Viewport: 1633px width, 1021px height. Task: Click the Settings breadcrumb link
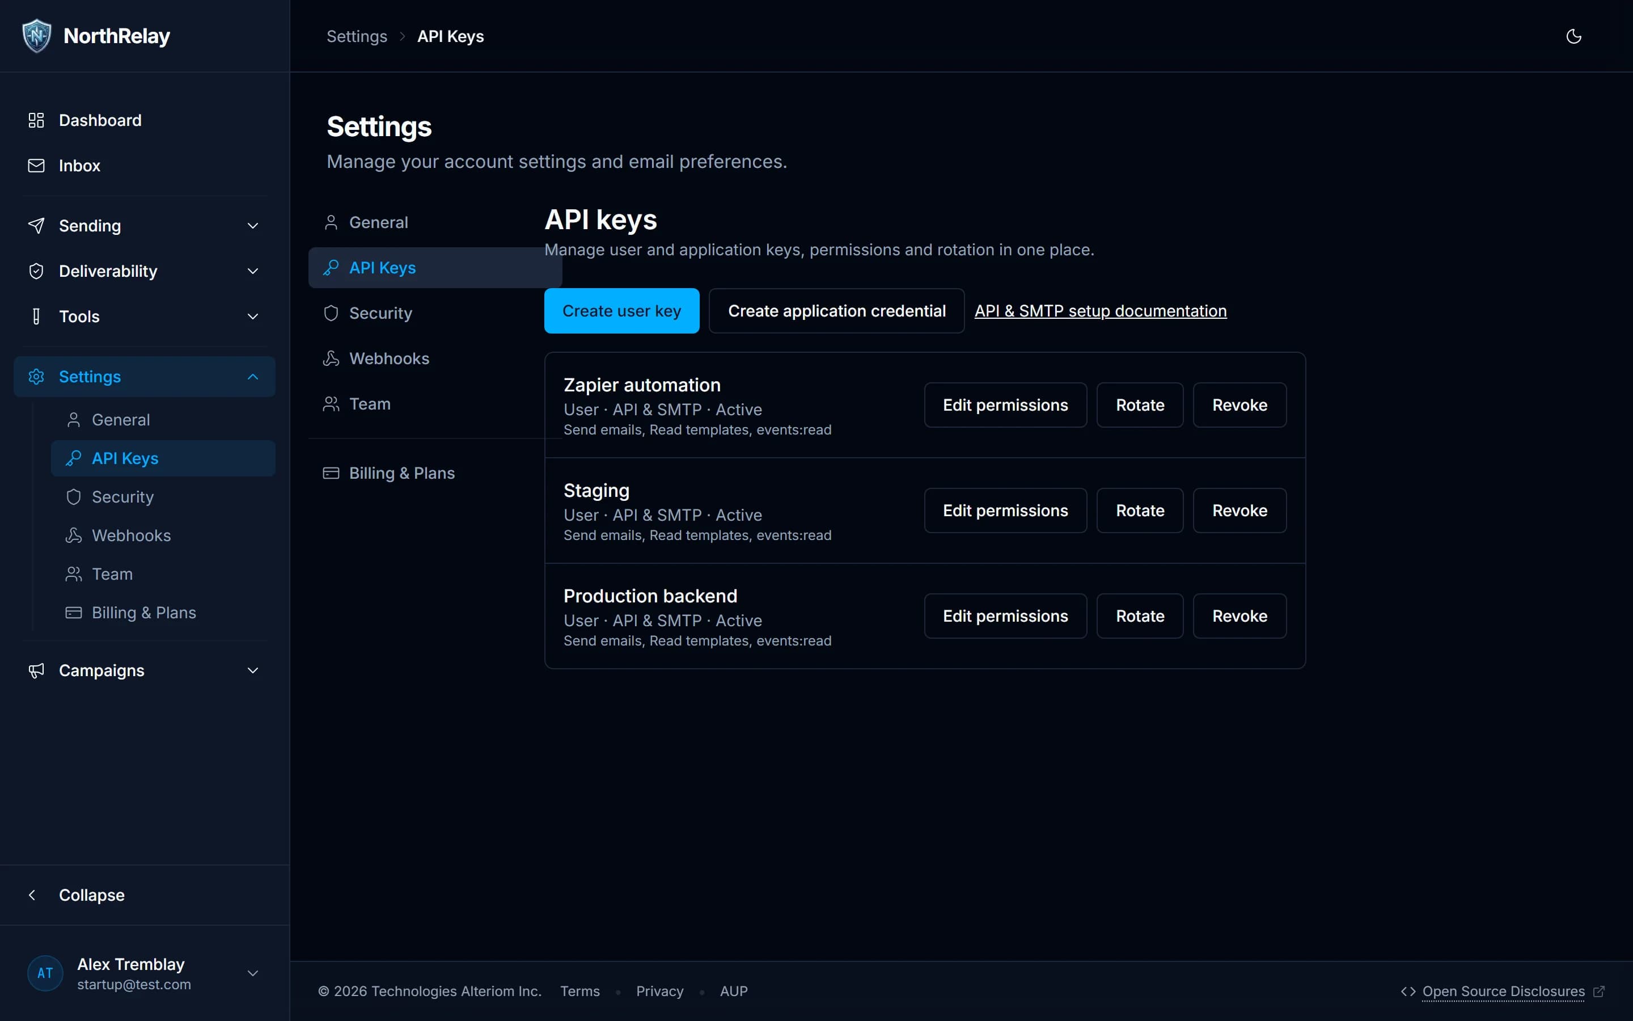[x=357, y=36]
